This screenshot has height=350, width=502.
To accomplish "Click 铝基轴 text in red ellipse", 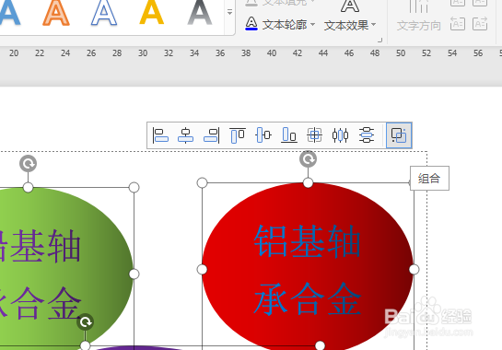I will pos(308,241).
